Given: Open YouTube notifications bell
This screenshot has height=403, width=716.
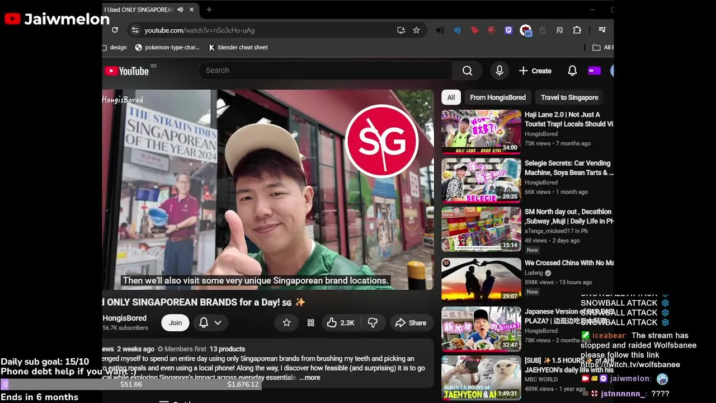Looking at the screenshot, I should [x=572, y=71].
